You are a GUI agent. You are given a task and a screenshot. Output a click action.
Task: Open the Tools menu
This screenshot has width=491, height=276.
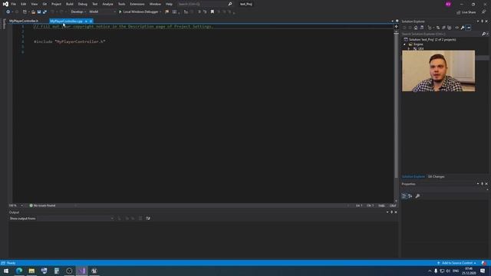[121, 4]
